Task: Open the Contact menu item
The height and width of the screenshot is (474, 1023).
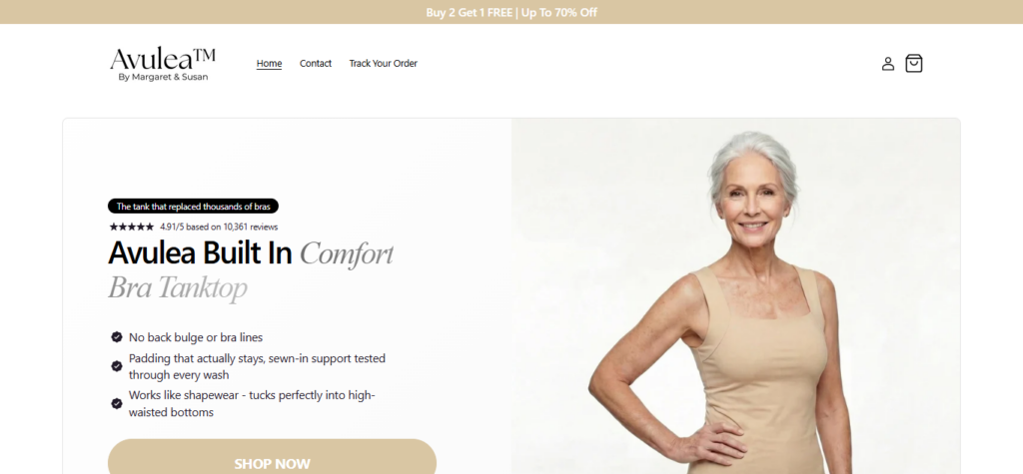Action: 316,63
